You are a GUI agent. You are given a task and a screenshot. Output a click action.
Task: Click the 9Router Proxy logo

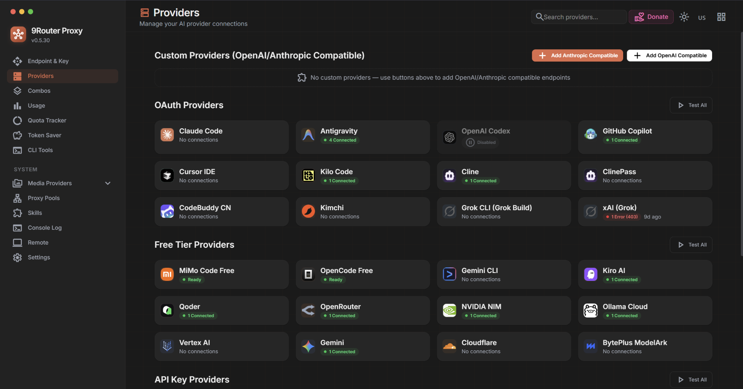(18, 34)
